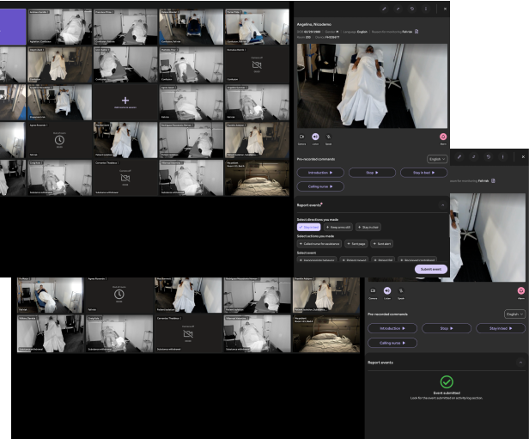Click Angelino Nicodemo's large video in the Submit event panel
The image size is (529, 439).
point(372,86)
